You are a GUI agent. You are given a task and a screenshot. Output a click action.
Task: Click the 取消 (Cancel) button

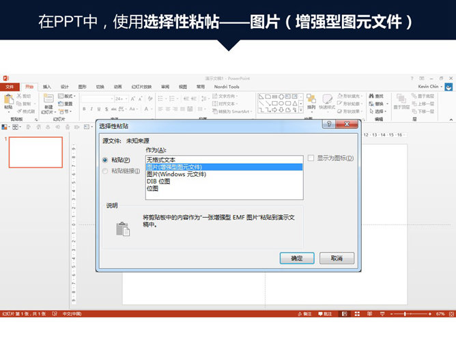coord(337,258)
